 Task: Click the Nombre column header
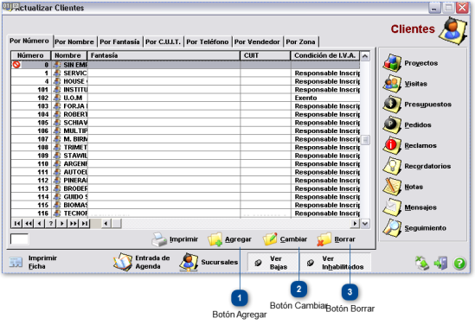pyautogui.click(x=69, y=55)
